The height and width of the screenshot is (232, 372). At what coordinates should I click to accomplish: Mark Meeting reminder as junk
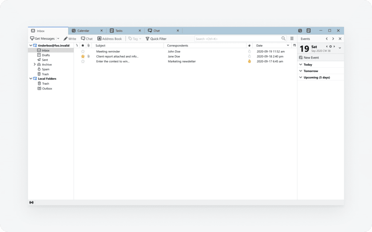pyautogui.click(x=249, y=51)
